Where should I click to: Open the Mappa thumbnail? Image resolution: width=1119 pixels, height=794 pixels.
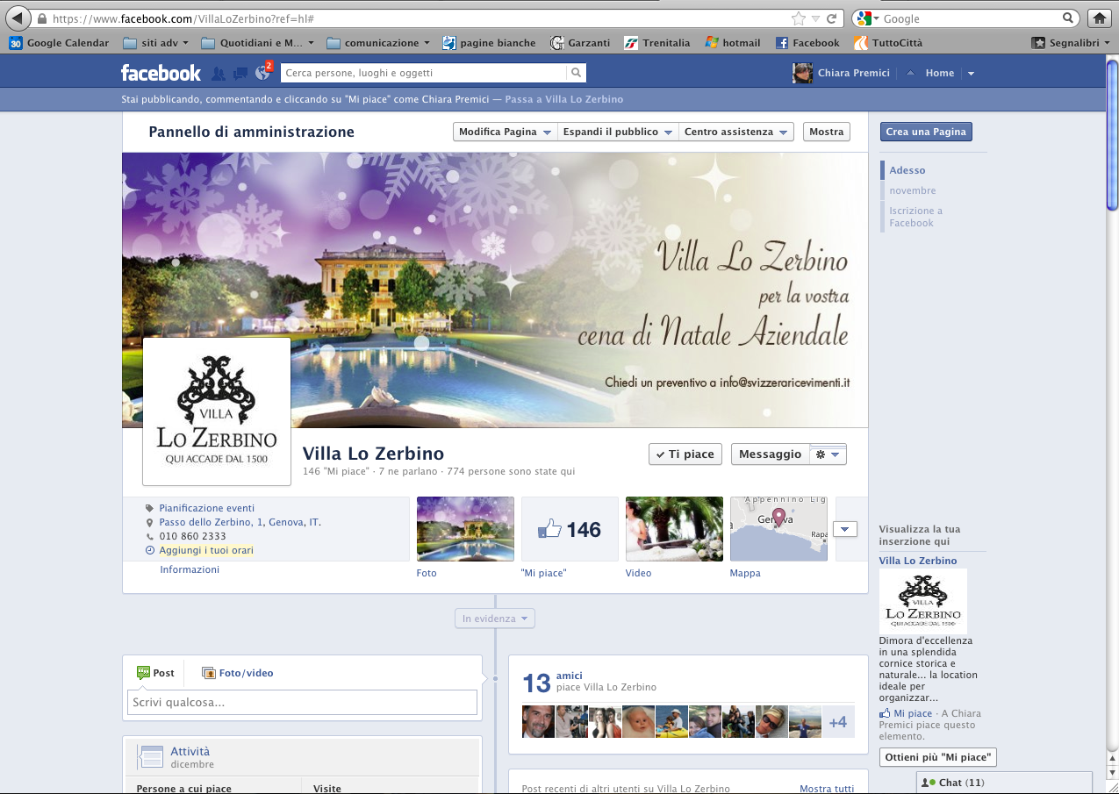pyautogui.click(x=778, y=529)
